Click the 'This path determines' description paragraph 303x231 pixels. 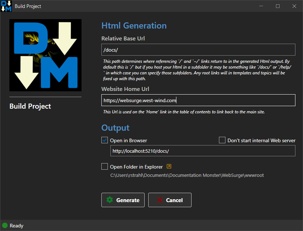point(197,70)
